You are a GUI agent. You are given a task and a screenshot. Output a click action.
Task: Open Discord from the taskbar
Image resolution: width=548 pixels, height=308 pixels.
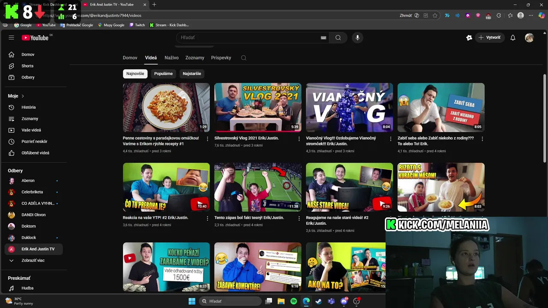(344, 301)
